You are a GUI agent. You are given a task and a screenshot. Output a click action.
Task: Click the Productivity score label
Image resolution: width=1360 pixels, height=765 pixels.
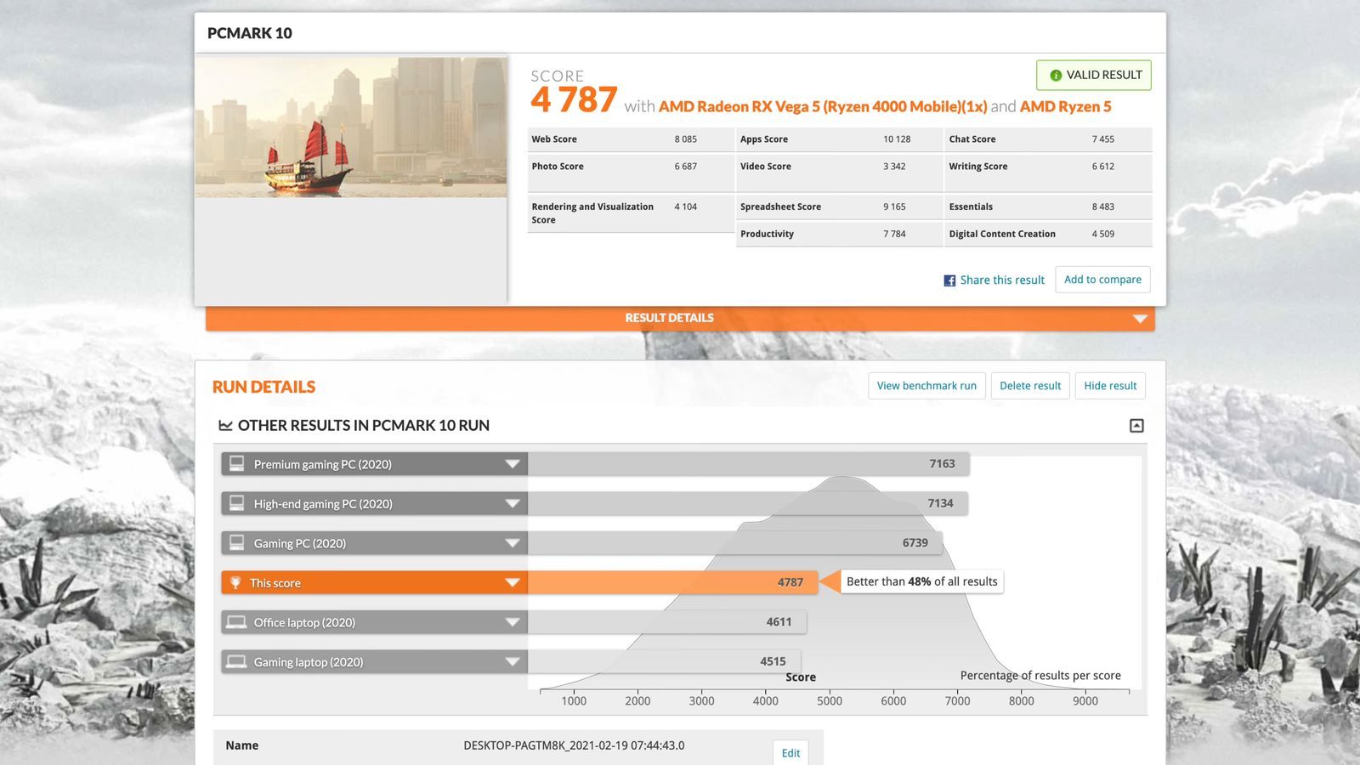767,234
